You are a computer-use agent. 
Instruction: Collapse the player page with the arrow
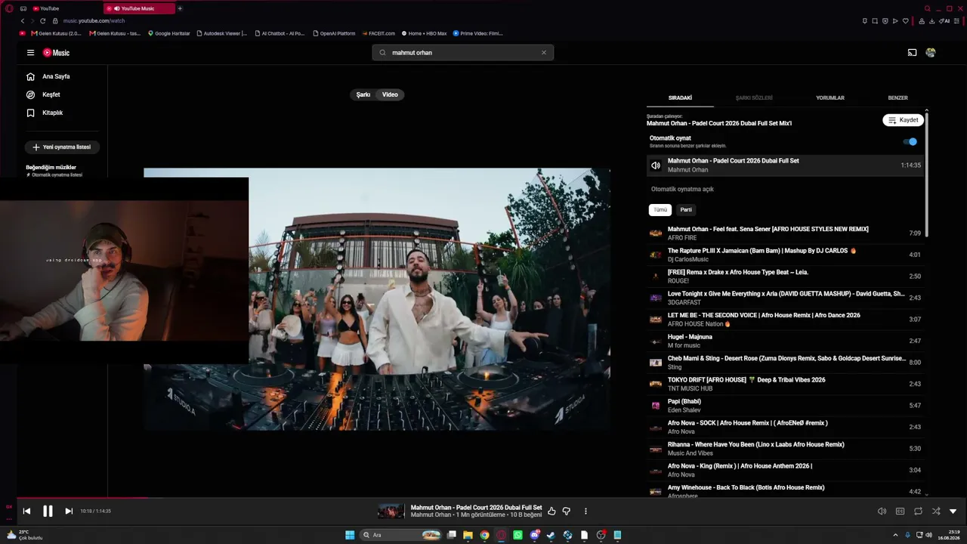(953, 512)
